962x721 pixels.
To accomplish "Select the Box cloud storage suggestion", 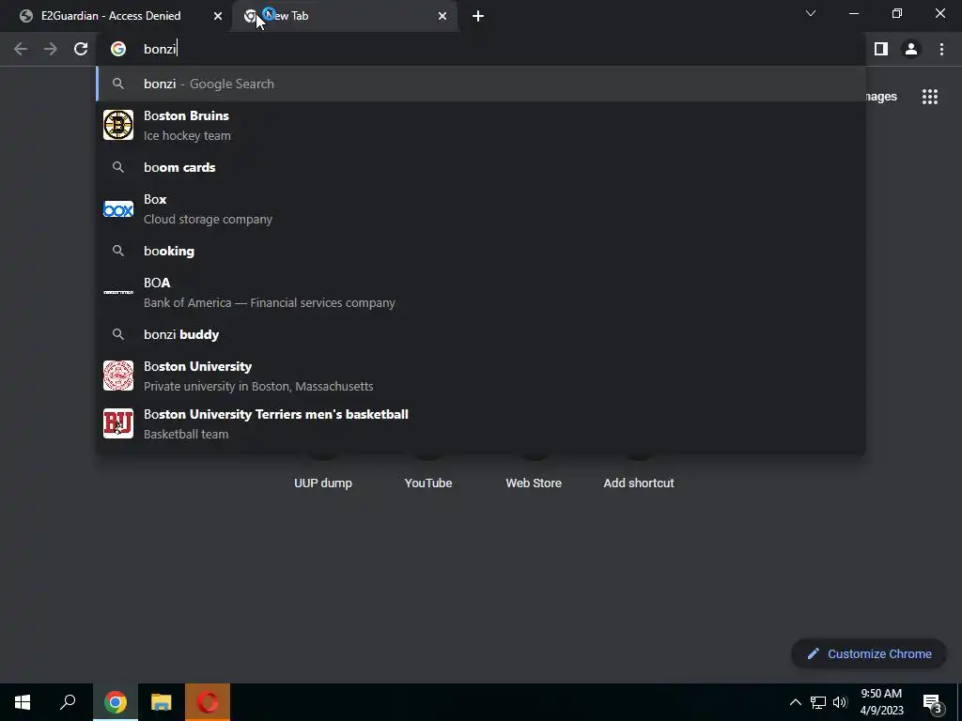I will pos(481,209).
